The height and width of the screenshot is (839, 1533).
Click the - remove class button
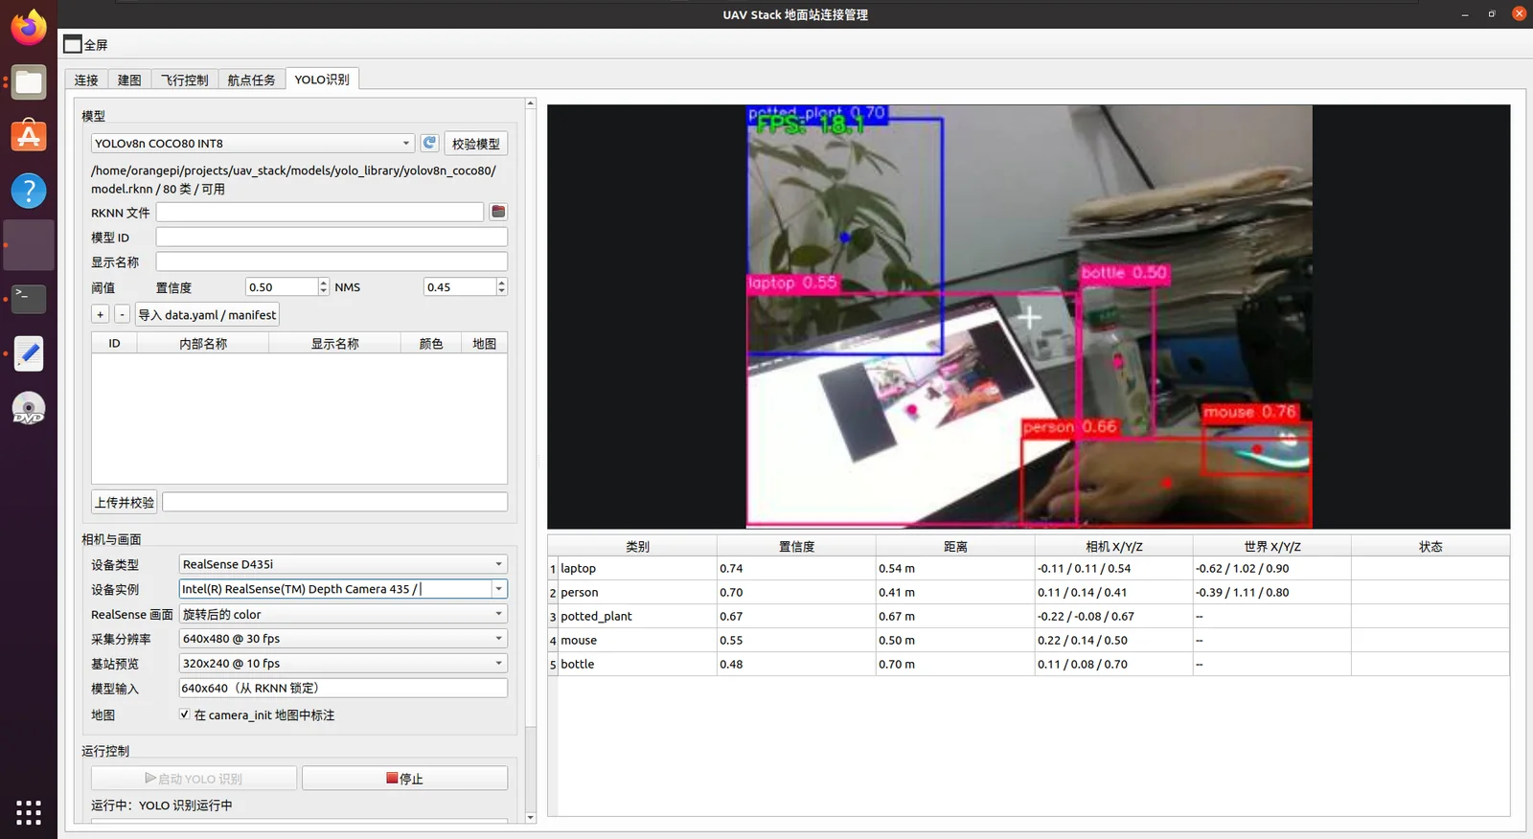click(122, 314)
